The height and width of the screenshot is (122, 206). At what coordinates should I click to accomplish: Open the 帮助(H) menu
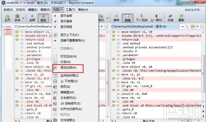(x=83, y=10)
